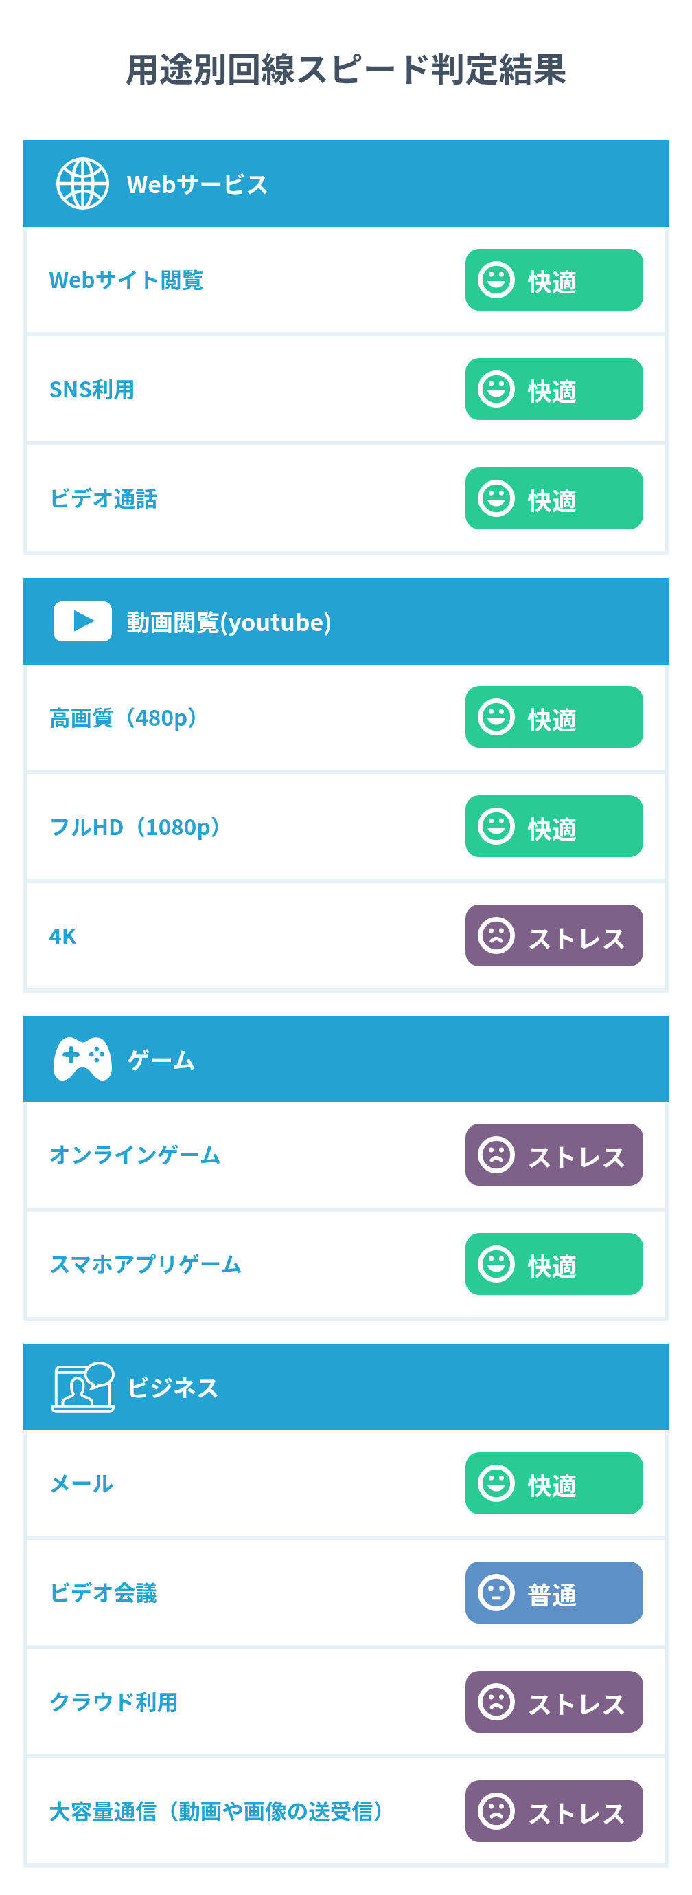
Task: Click the sad face icon in オンラインゲーム badge
Action: click(496, 1154)
